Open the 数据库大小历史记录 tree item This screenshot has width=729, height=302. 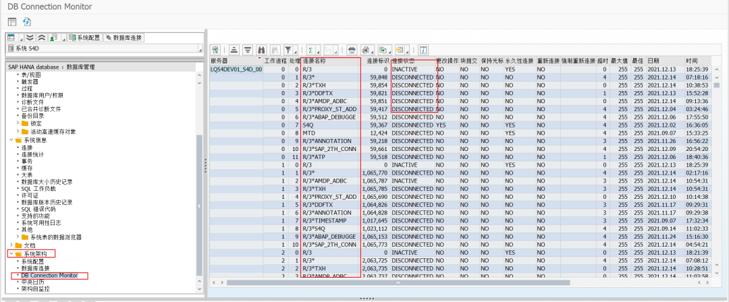[x=47, y=181]
